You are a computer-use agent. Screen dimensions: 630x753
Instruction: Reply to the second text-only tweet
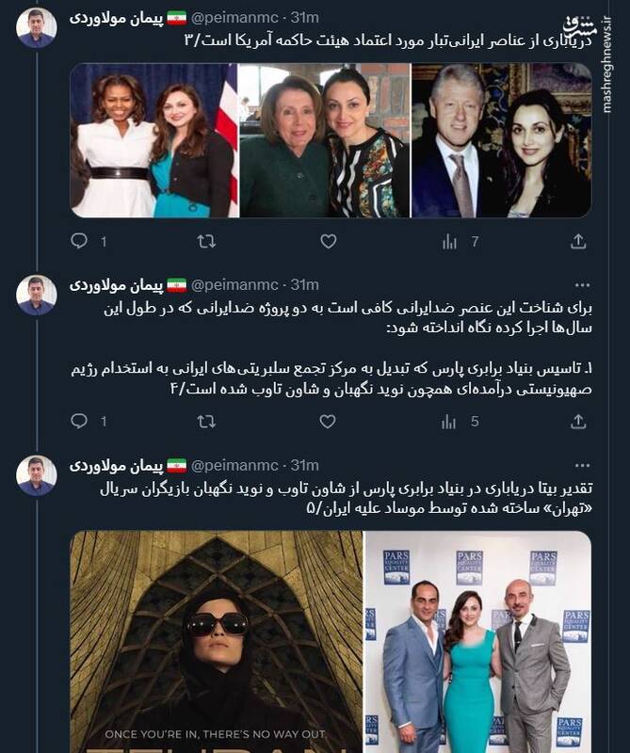[x=79, y=422]
